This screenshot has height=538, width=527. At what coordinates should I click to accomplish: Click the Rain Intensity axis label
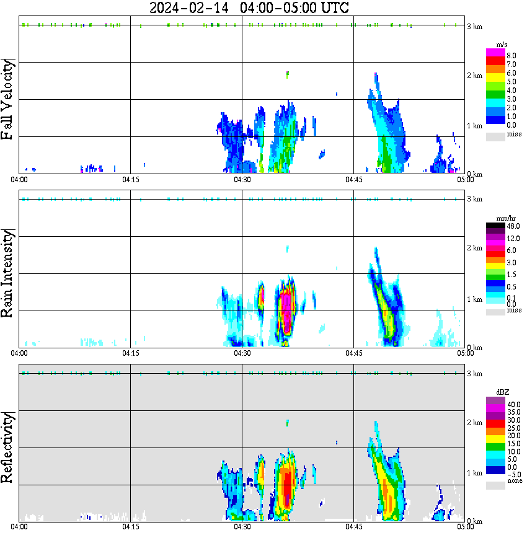click(7, 273)
